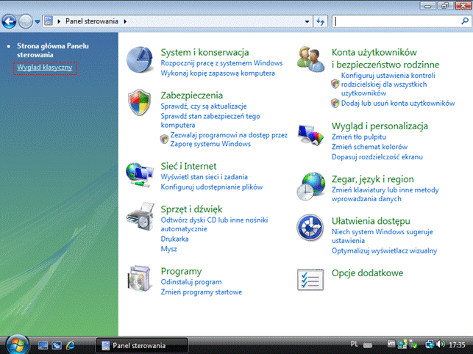Image resolution: width=473 pixels, height=354 pixels.
Task: Open the Windows Start orb
Action: coord(18,344)
